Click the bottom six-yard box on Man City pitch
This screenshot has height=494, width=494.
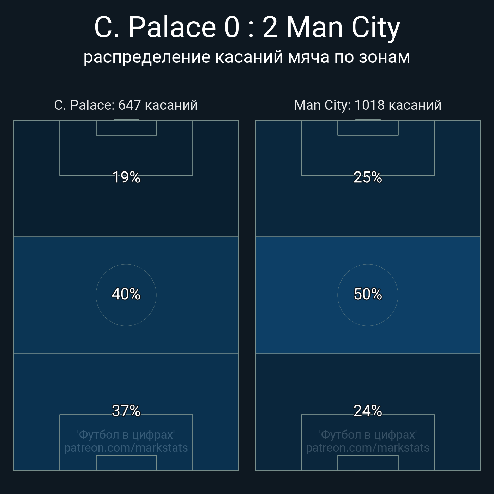click(x=368, y=463)
